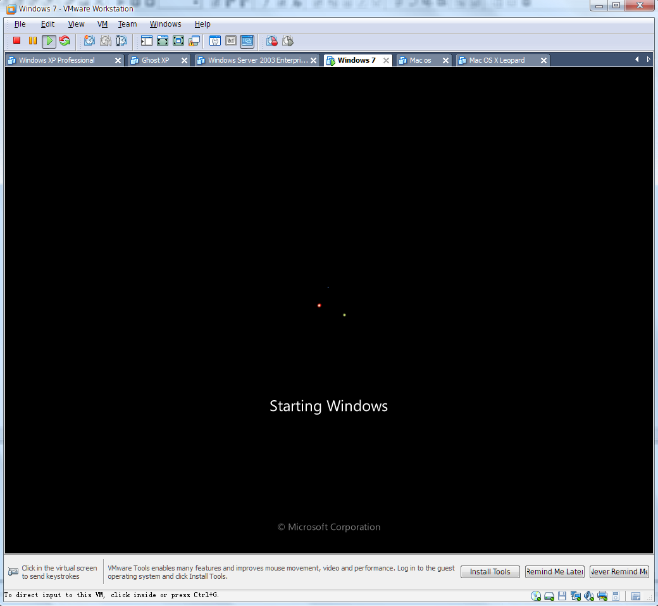Screen dimensions: 658x606
Task: Minimize the VMware Workstation window
Action: point(599,6)
